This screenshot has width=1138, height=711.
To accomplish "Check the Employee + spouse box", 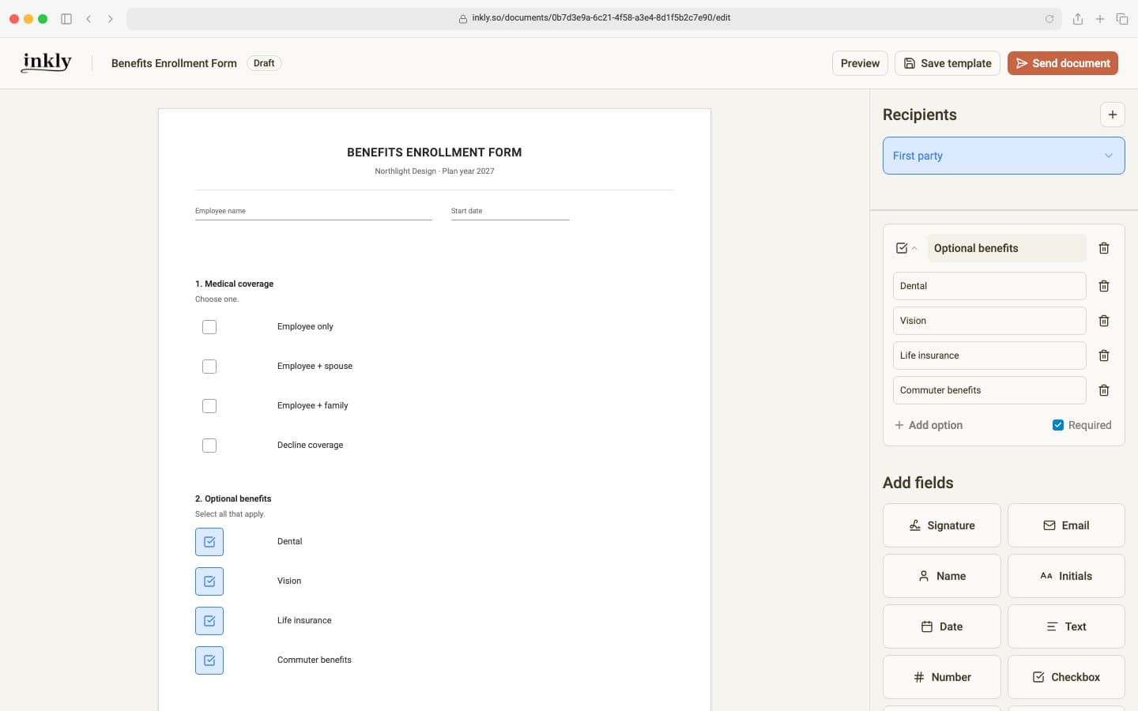I will click(x=209, y=367).
